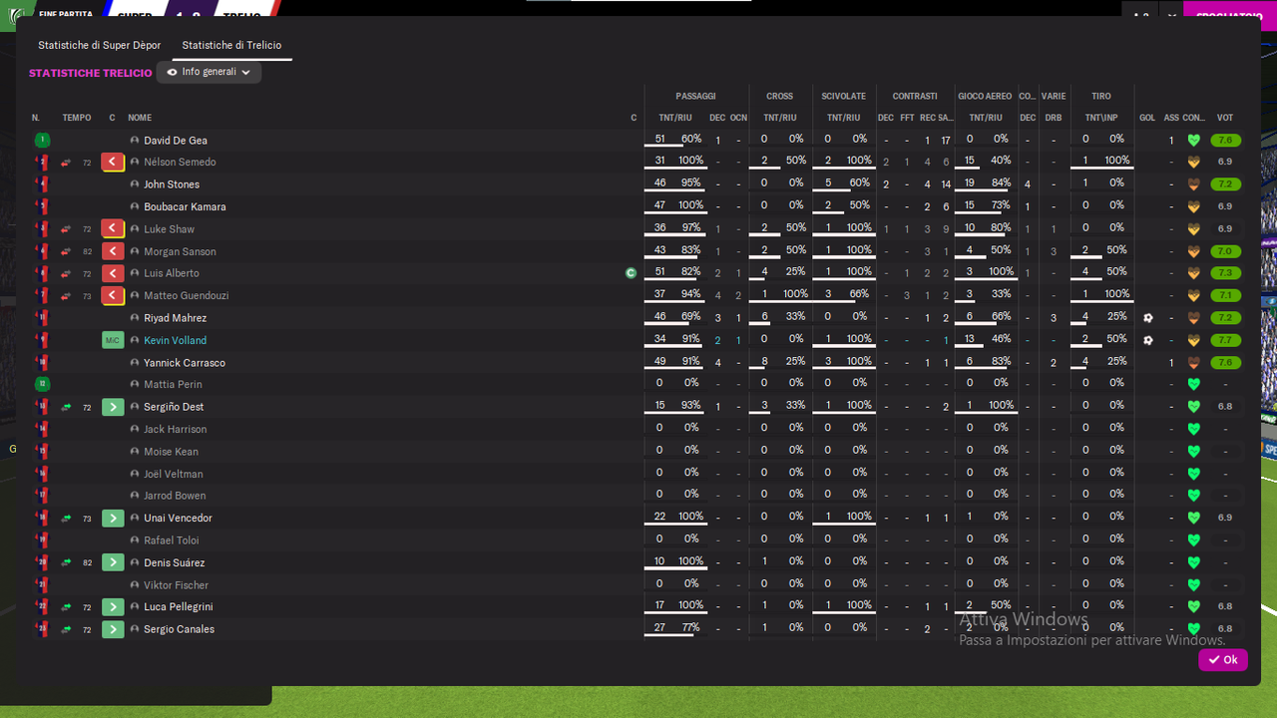Open the Info generali view dropdown
The height and width of the screenshot is (718, 1277).
tap(209, 73)
